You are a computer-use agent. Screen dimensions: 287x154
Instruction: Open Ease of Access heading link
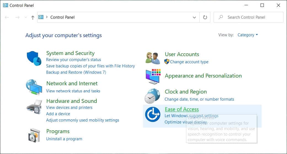tap(182, 109)
